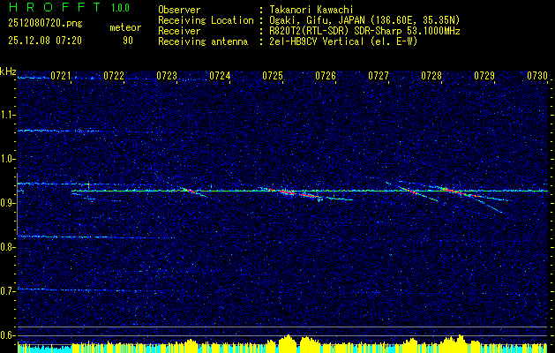The image size is (555, 353).
Task: Click the Receiving antenna label
Action: coord(203,41)
